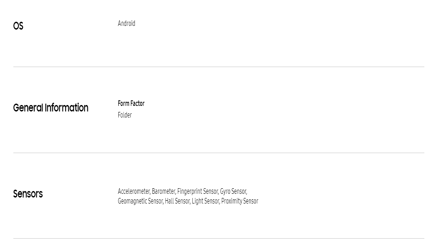Click the OS section heading
The image size is (439, 247).
coord(18,26)
